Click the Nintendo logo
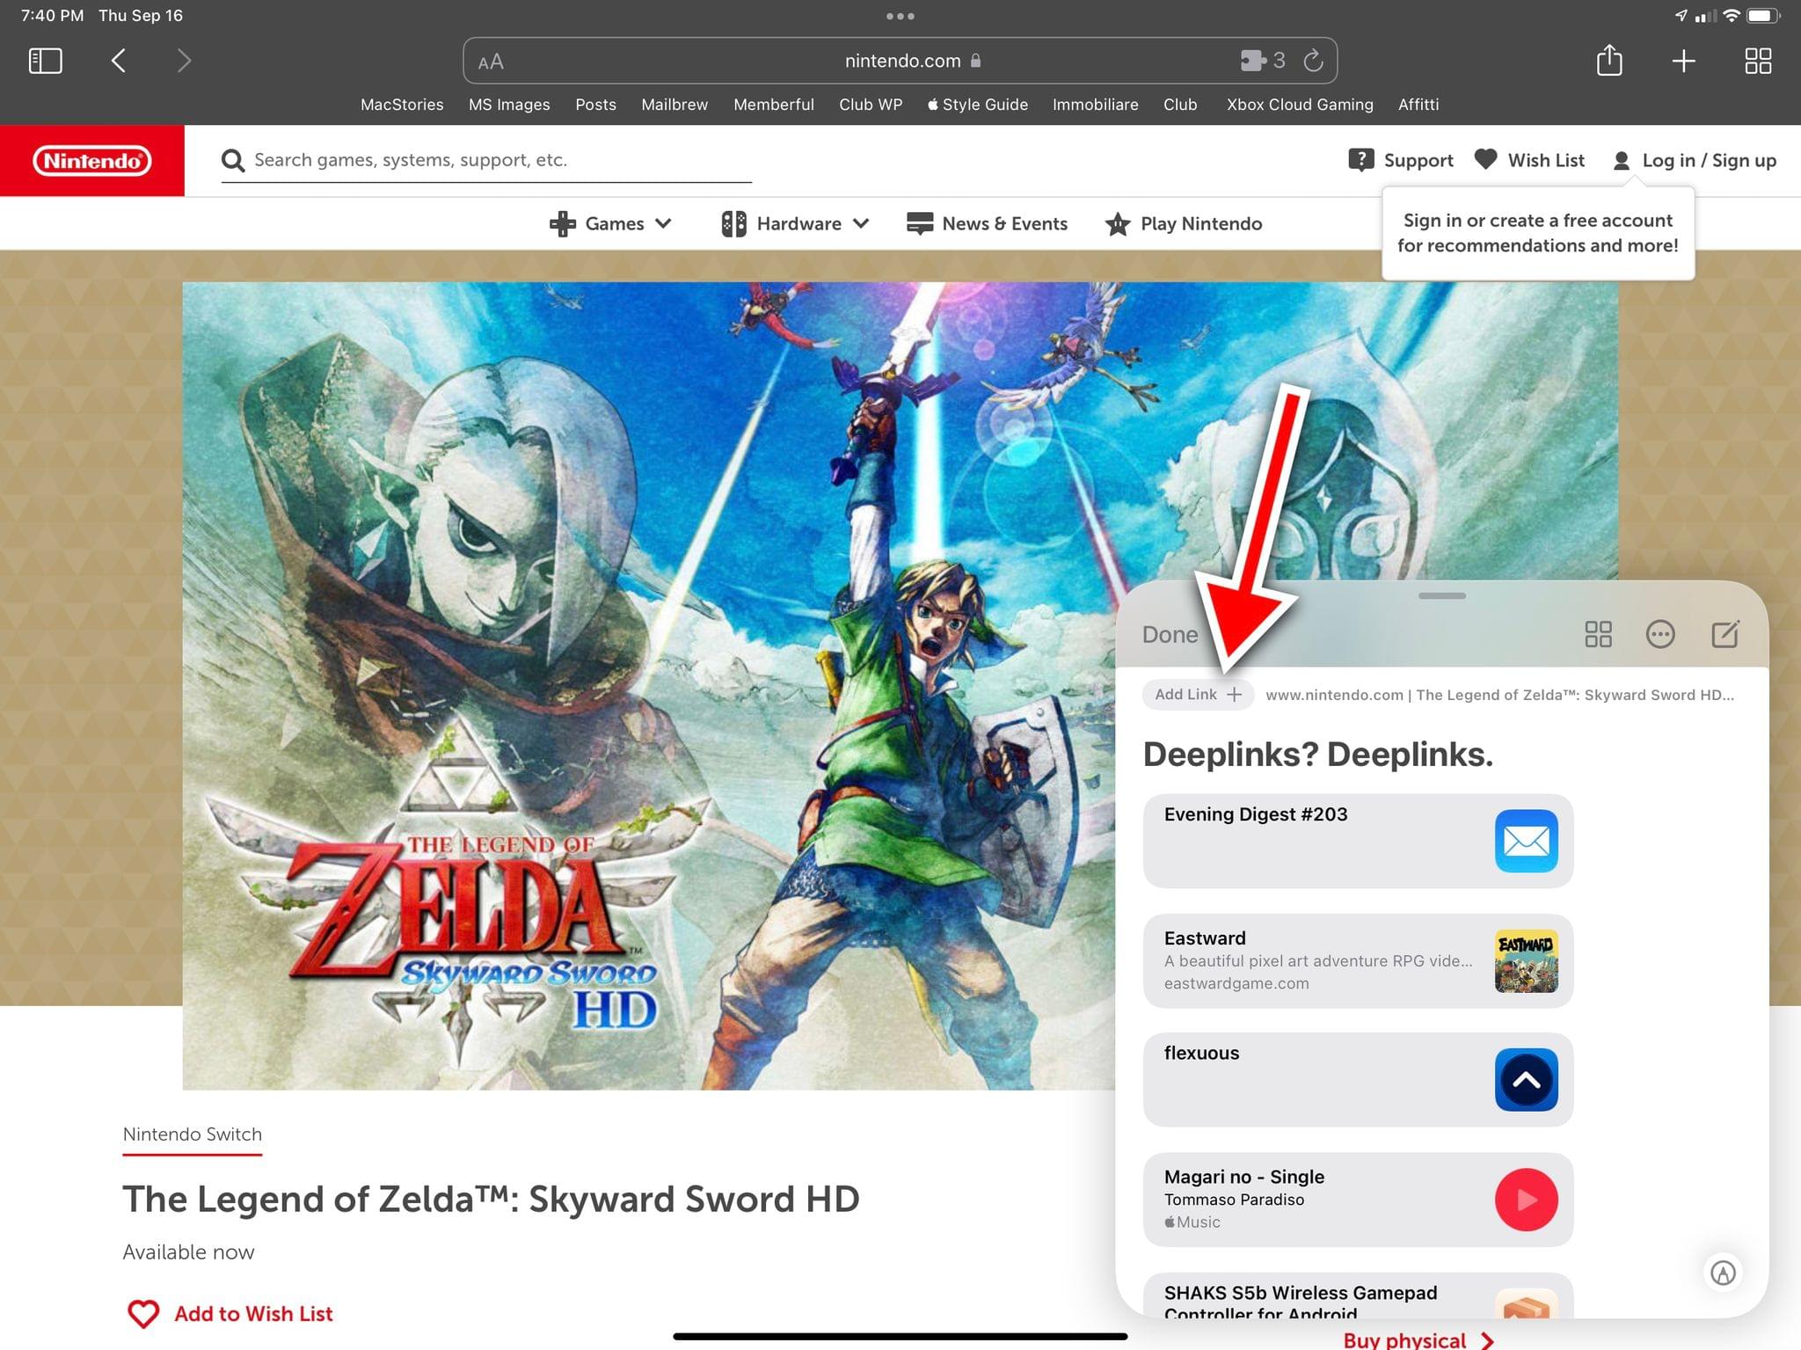Viewport: 1801px width, 1350px height. point(92,160)
